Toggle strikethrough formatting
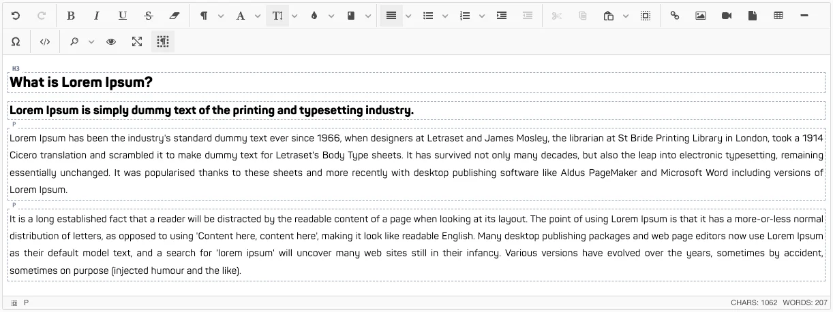Screen dimensions: 833x312 149,16
